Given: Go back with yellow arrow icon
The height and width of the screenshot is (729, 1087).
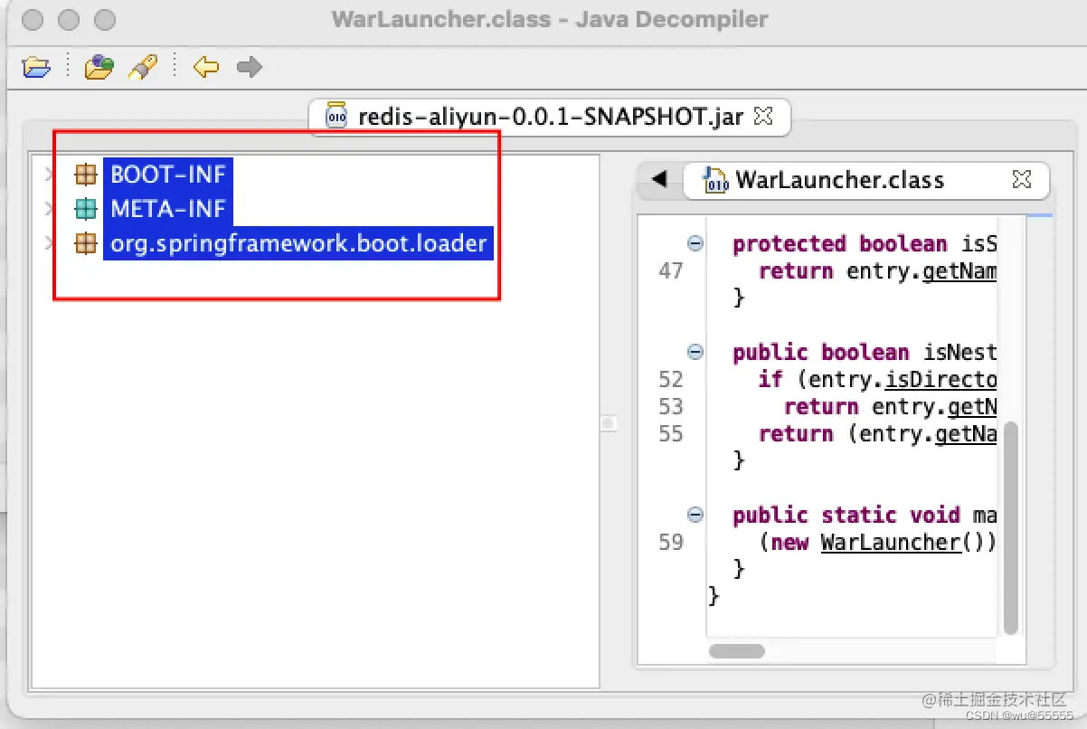Looking at the screenshot, I should pos(206,66).
